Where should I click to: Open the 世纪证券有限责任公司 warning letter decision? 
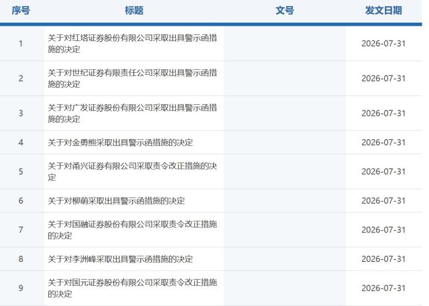(x=132, y=78)
